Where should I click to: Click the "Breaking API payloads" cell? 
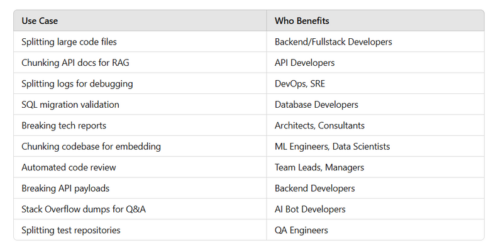pyautogui.click(x=140, y=188)
